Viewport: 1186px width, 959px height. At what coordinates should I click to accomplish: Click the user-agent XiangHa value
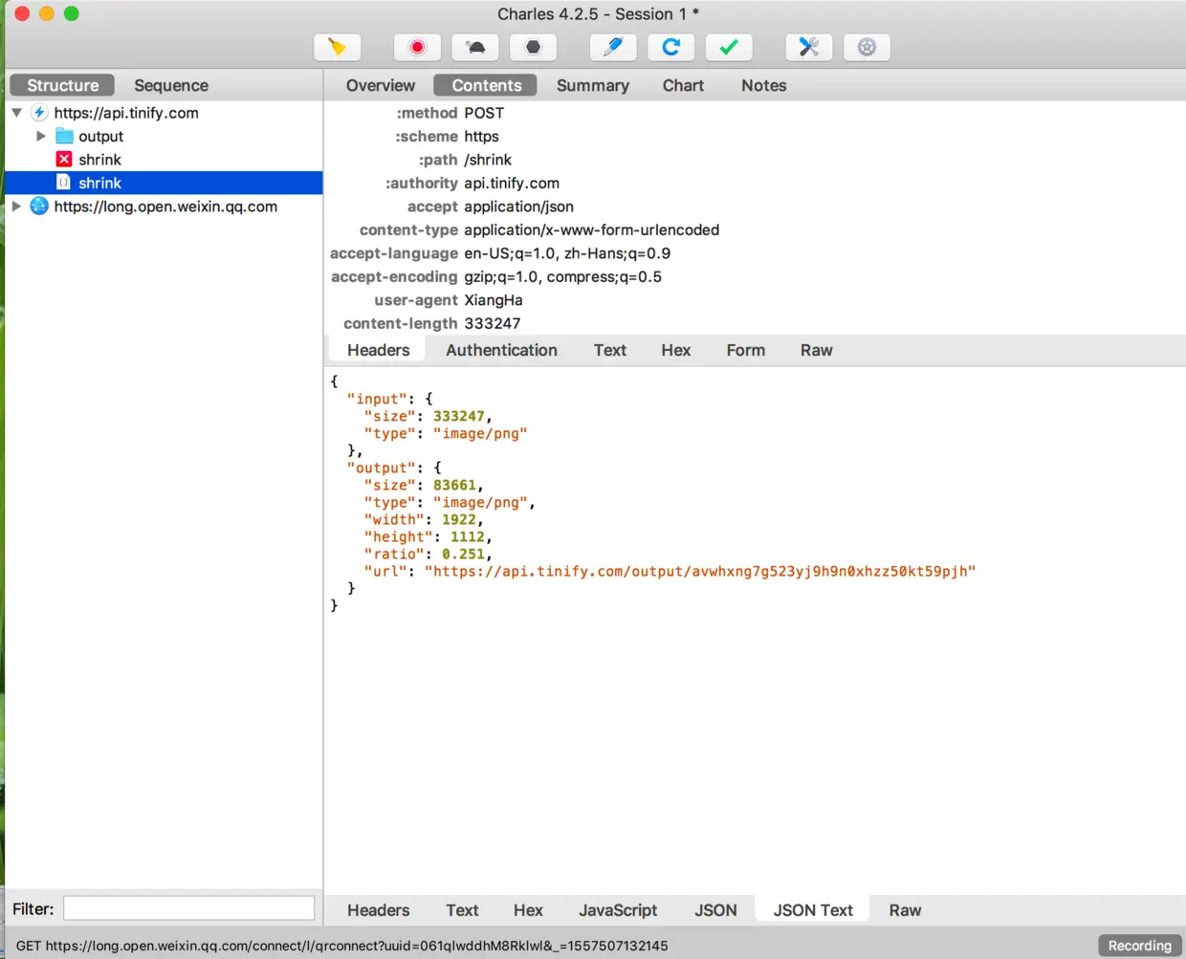[x=494, y=300]
